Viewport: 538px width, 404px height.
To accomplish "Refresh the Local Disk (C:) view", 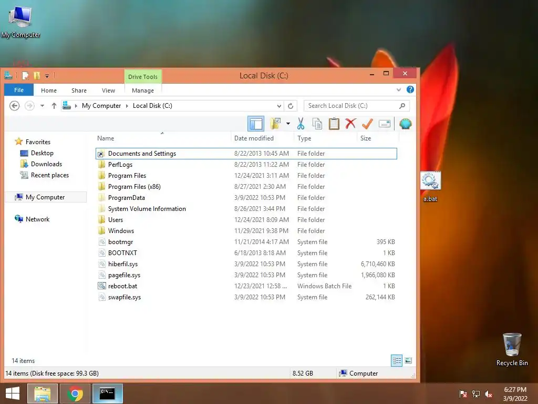I will 291,106.
